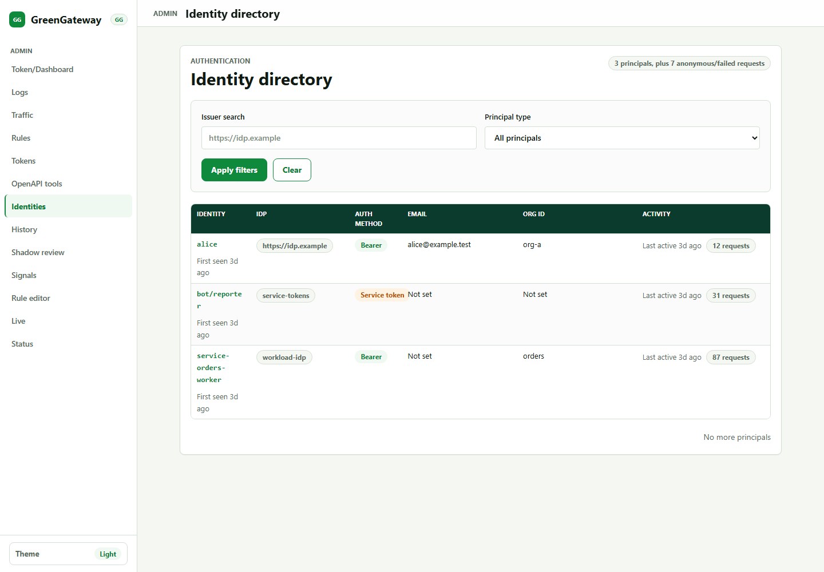This screenshot has width=824, height=572.
Task: Click the alice@example.test email cell
Action: pos(439,245)
